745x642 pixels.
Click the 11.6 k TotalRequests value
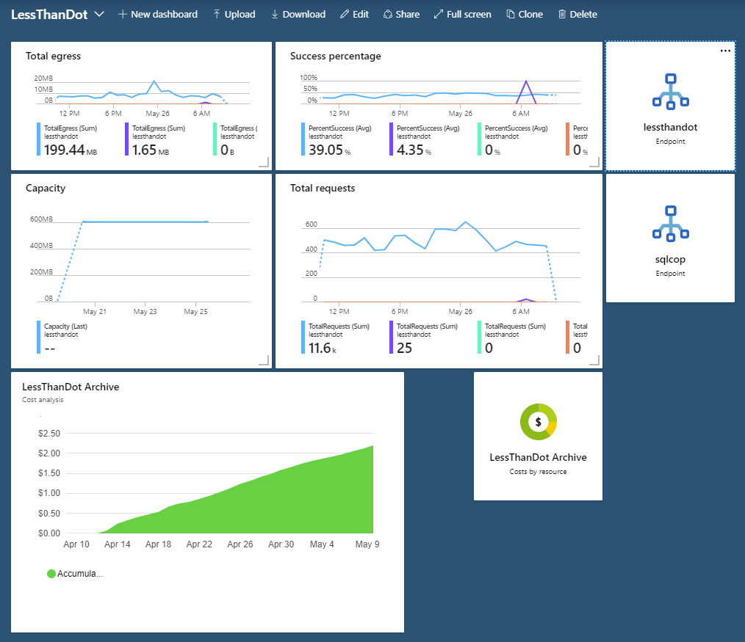click(322, 348)
